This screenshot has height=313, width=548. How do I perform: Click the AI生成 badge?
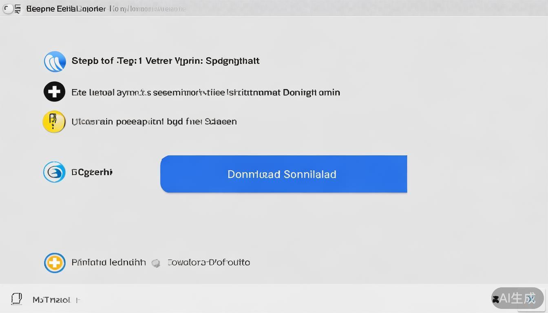[x=518, y=298]
